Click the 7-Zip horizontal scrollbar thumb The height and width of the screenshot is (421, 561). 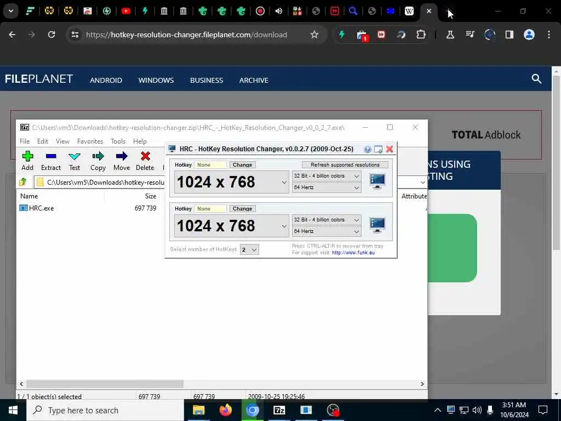coord(105,384)
